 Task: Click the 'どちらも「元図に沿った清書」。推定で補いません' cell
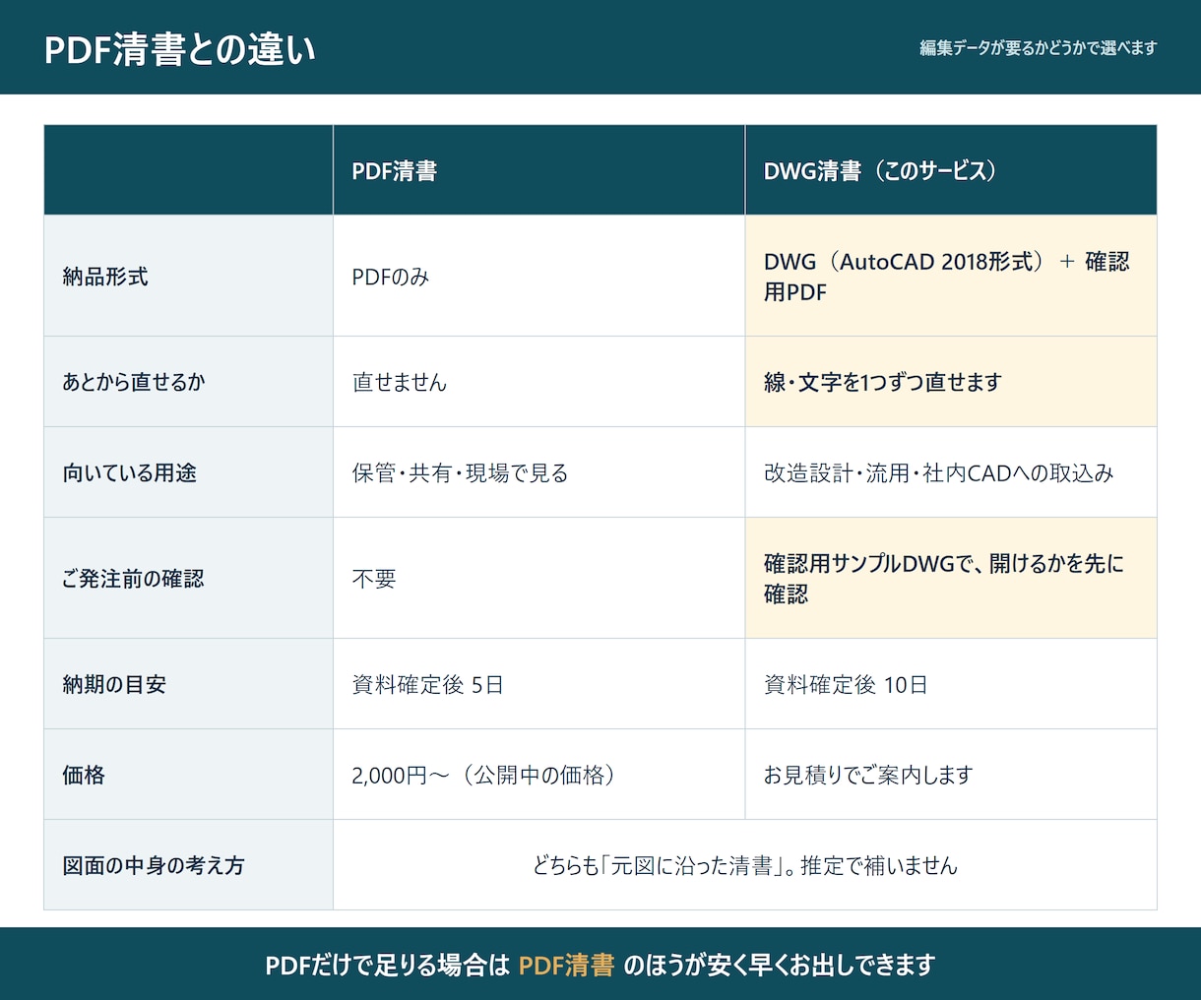click(744, 865)
